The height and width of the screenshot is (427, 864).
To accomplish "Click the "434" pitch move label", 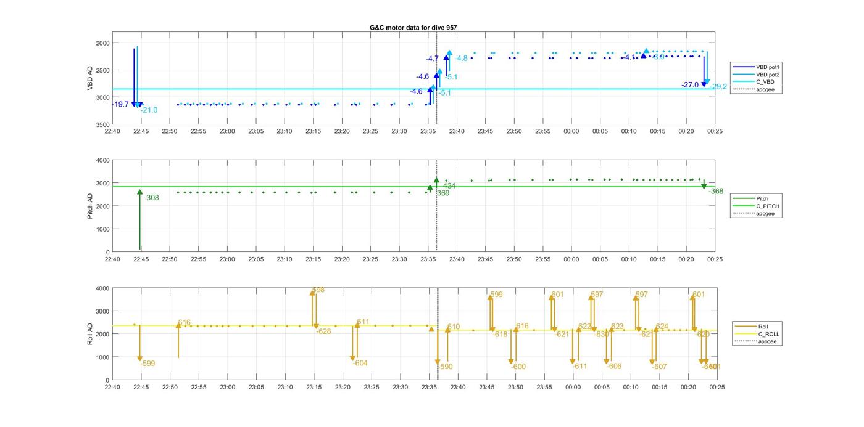I will 449,186.
